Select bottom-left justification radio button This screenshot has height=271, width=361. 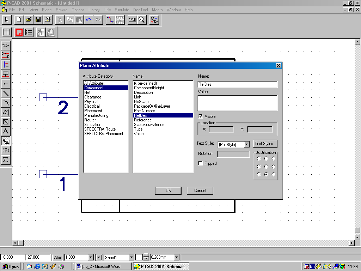(x=258, y=174)
